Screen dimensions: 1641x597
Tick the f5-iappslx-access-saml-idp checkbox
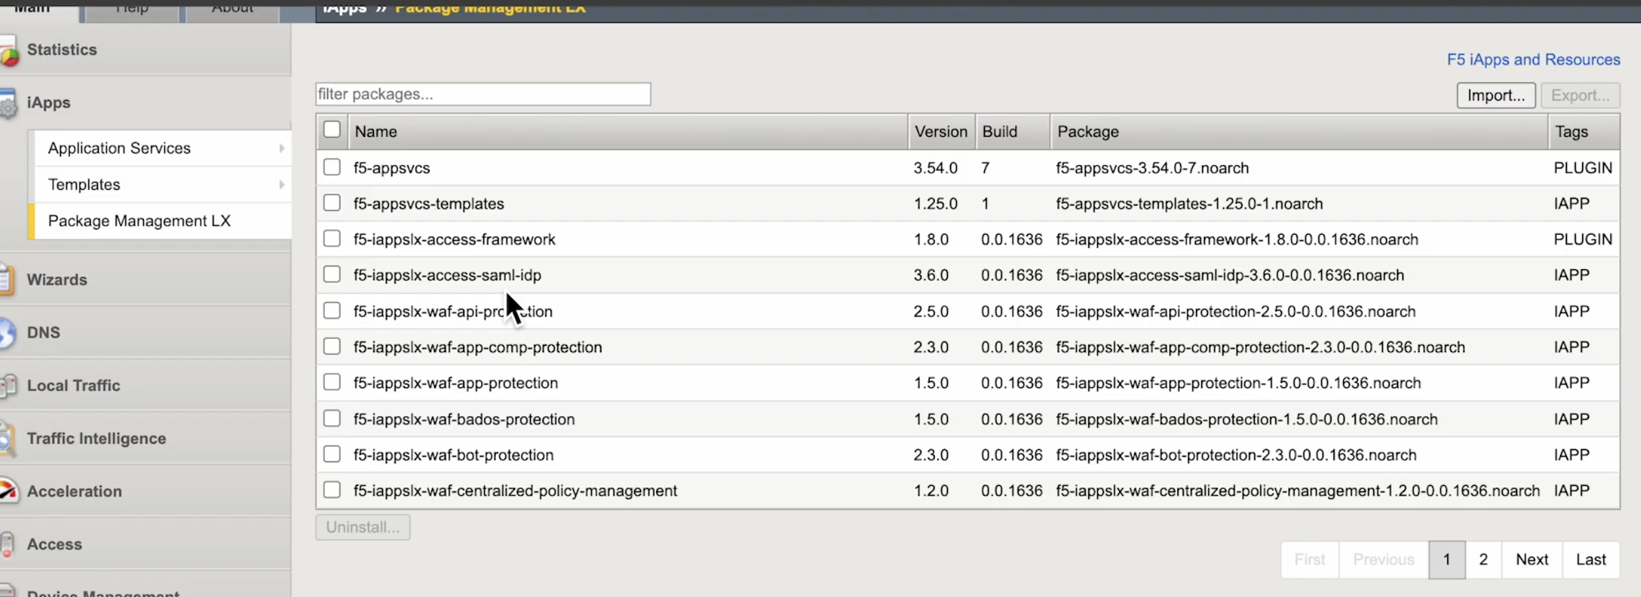tap(332, 274)
